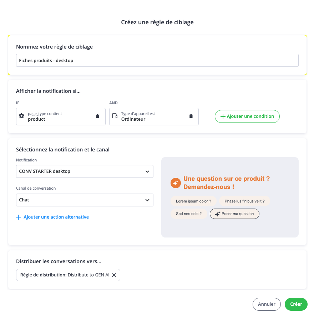Click the device icon in Ordinateur condition

[x=115, y=116]
